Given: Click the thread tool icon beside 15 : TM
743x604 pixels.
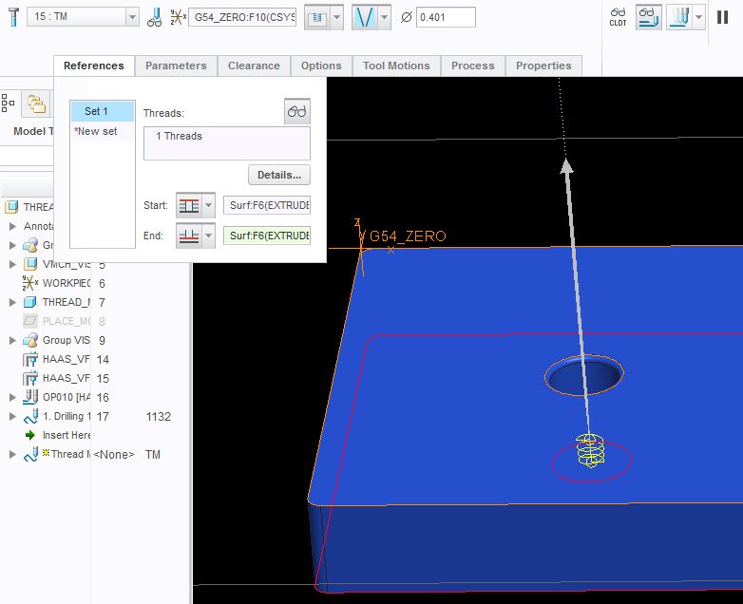Looking at the screenshot, I should click(14, 17).
